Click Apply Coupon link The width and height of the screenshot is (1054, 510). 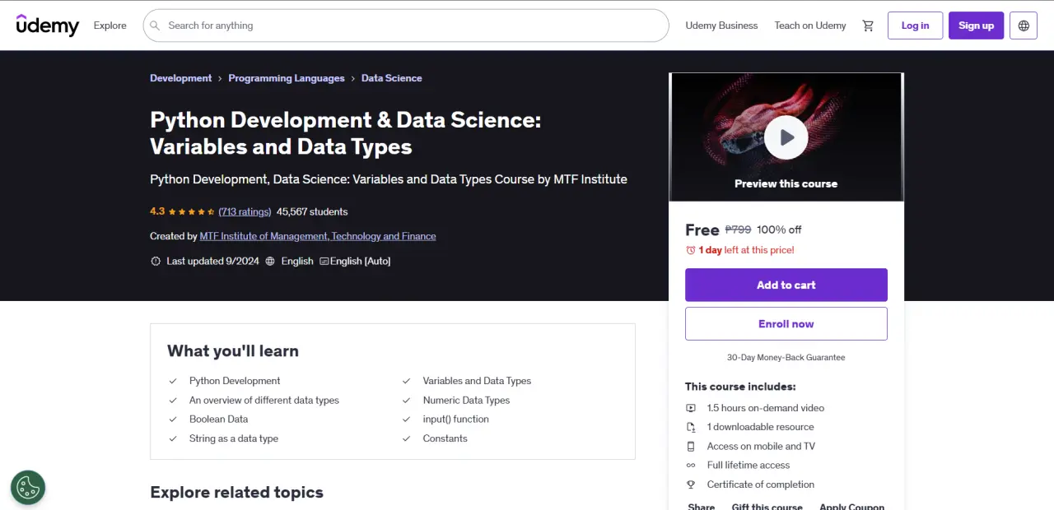coord(851,507)
